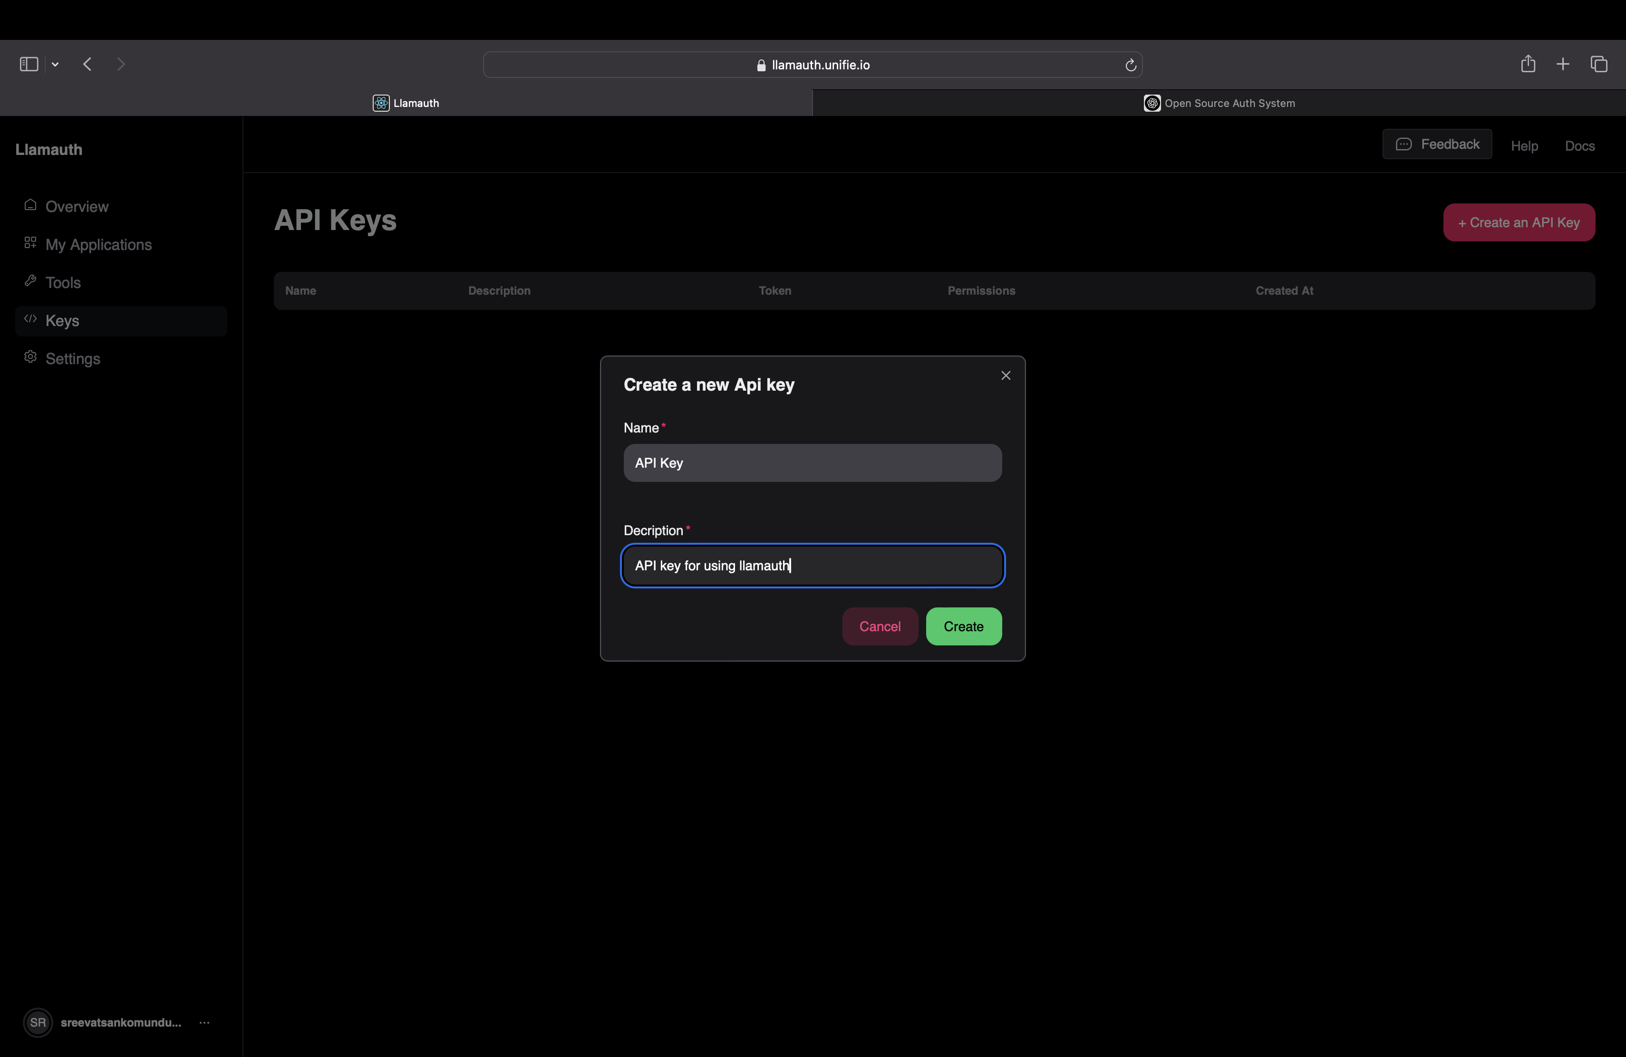This screenshot has width=1626, height=1057.
Task: Click the lock icon in address bar
Action: click(761, 66)
